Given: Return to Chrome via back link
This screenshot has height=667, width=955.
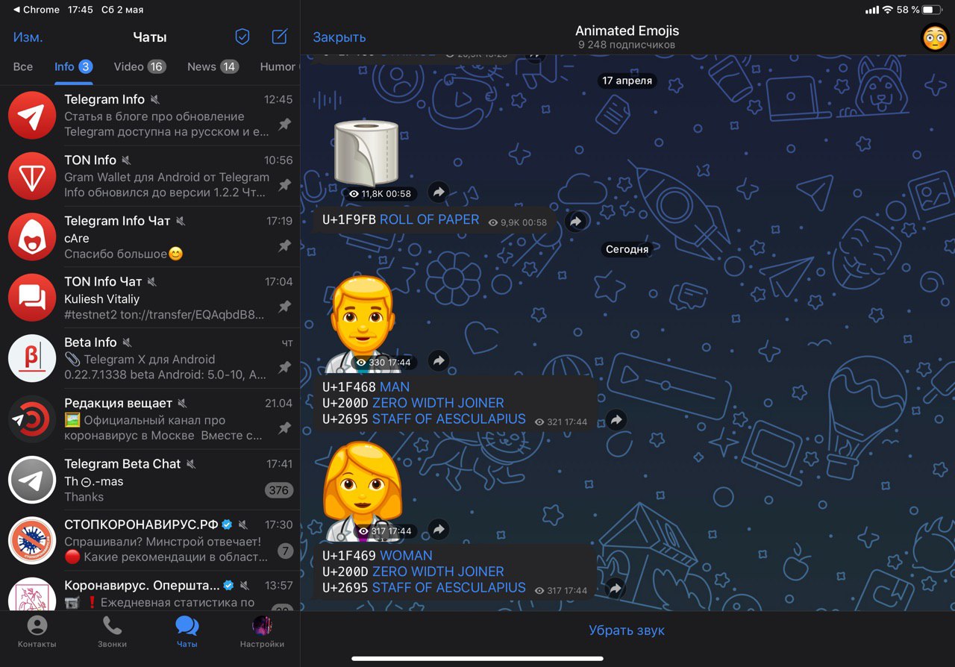Looking at the screenshot, I should tap(37, 10).
